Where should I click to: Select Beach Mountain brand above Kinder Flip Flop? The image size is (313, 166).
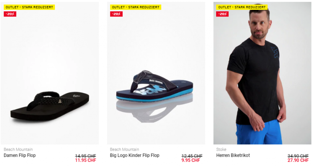pos(124,150)
